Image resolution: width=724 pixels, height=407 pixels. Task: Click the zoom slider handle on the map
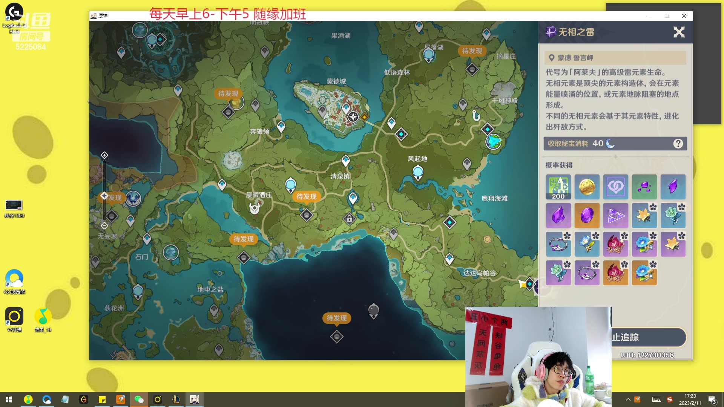tap(104, 196)
